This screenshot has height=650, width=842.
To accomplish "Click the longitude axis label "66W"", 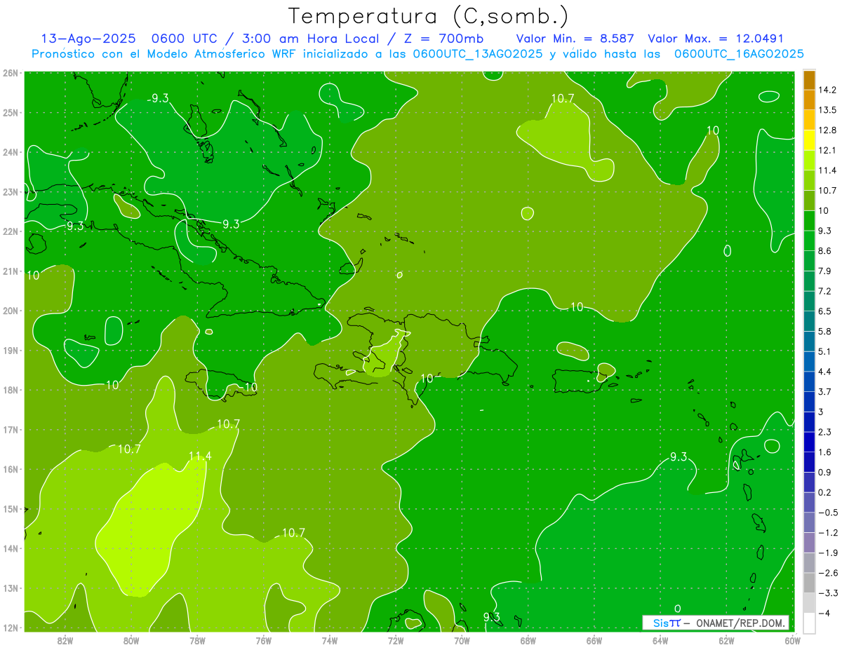I will point(594,640).
